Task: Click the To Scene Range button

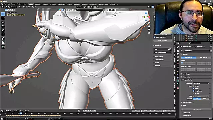Action: [168, 111]
